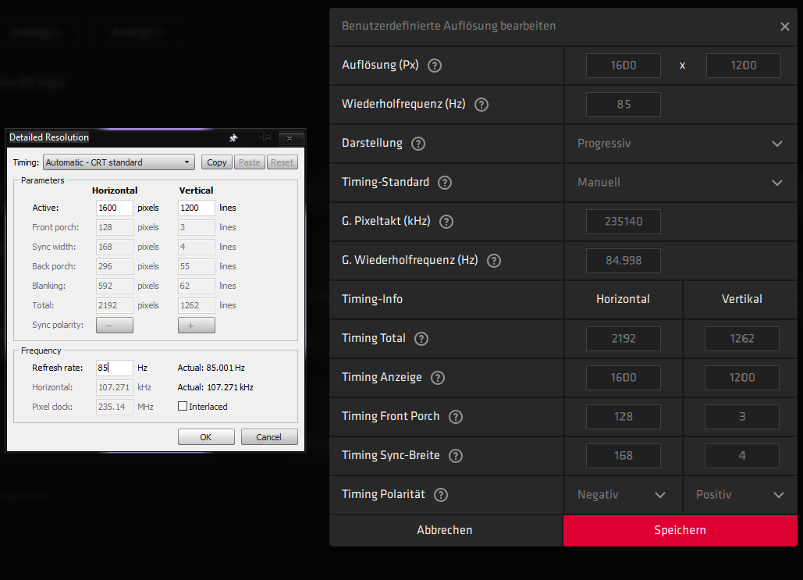
Task: Open help icon next to Auflösung (Px)
Action: coord(434,66)
